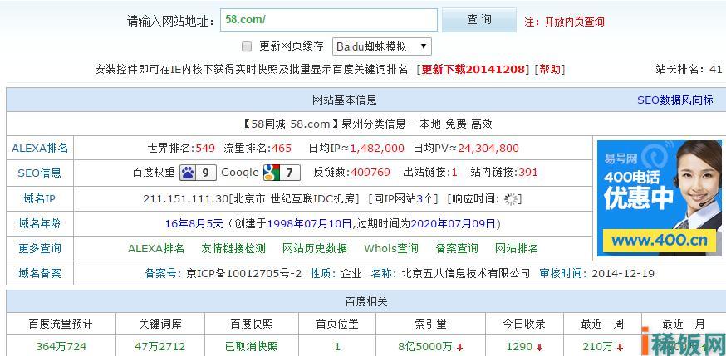Screen dimensions: 726x356
Task: Click world rank value 549
Action: point(205,149)
